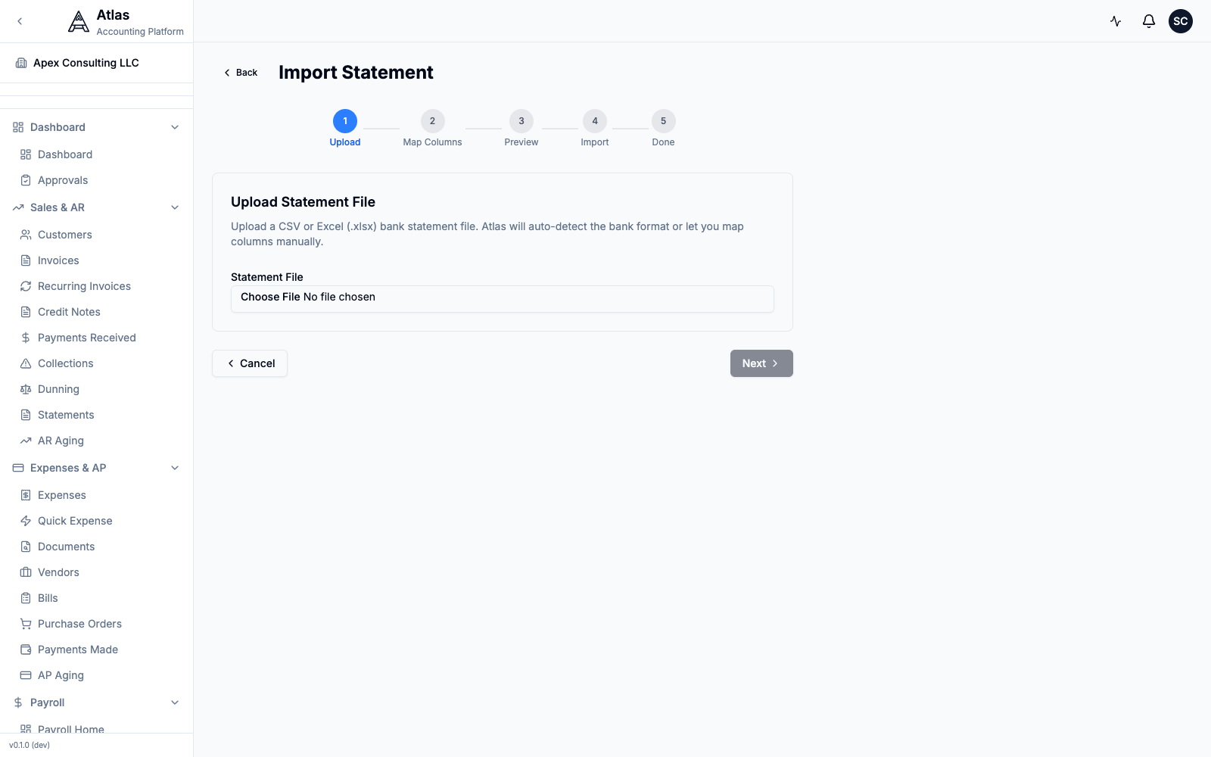Viewport: 1211px width, 757px height.
Task: Collapse the Sales & AR section chevron
Action: (x=175, y=207)
